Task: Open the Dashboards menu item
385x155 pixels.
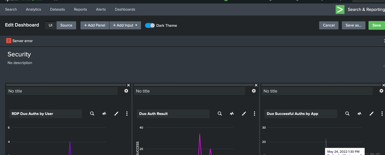Action: [x=125, y=9]
